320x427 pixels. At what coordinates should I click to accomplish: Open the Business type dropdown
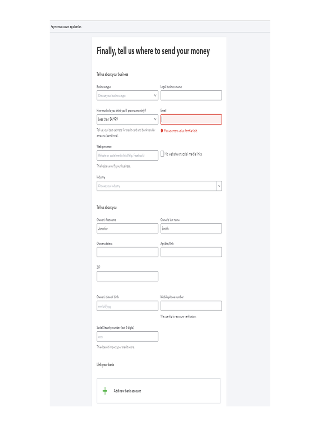(127, 96)
